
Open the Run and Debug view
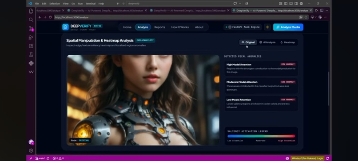(31, 37)
